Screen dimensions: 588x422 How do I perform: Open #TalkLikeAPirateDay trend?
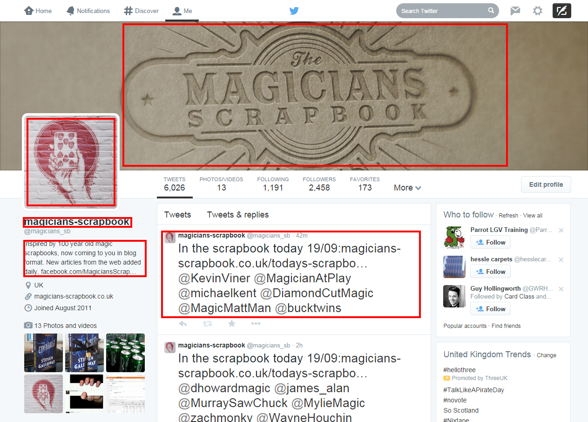(x=474, y=390)
